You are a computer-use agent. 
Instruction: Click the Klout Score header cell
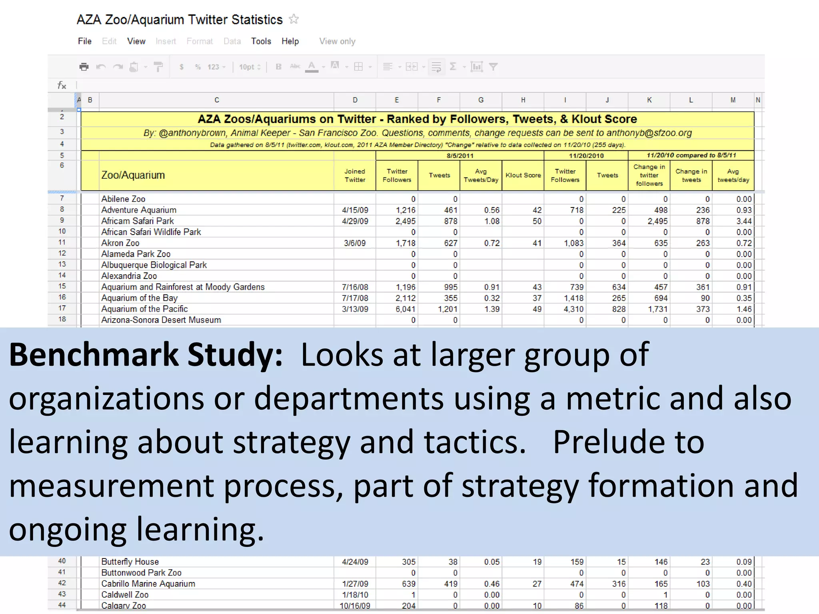coord(523,175)
